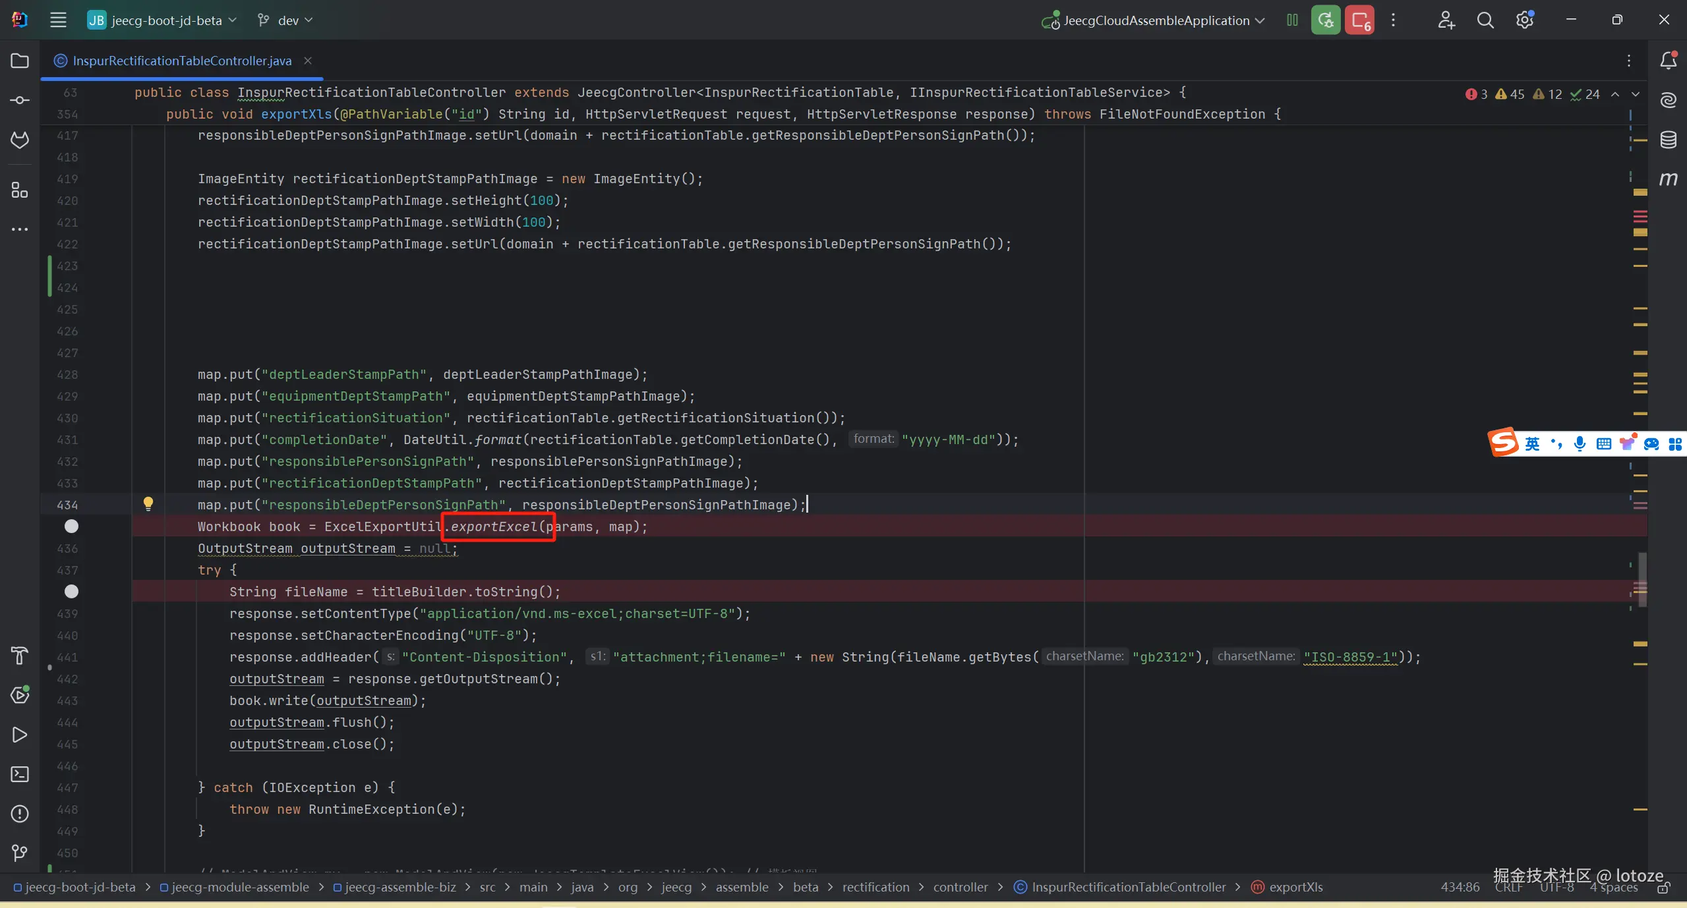Viewport: 1687px width, 908px height.
Task: Open the main hamburger menu
Action: click(58, 20)
